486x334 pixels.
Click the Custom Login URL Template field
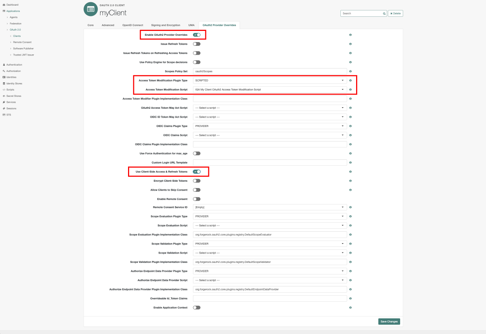(x=270, y=162)
